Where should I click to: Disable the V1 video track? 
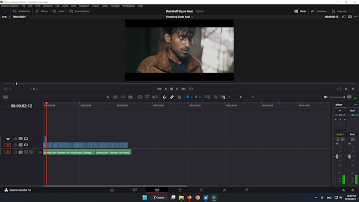[26, 145]
